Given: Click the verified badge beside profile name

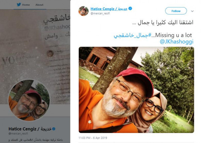Looking at the screenshot, I should 54,129.
